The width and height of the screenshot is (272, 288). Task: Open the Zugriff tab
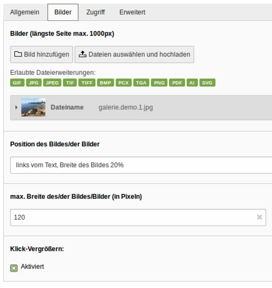coord(95,12)
